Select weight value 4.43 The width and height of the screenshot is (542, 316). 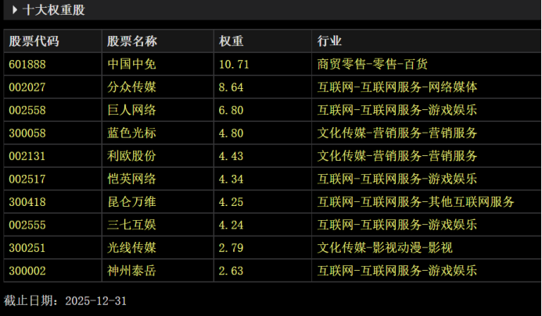pos(231,156)
